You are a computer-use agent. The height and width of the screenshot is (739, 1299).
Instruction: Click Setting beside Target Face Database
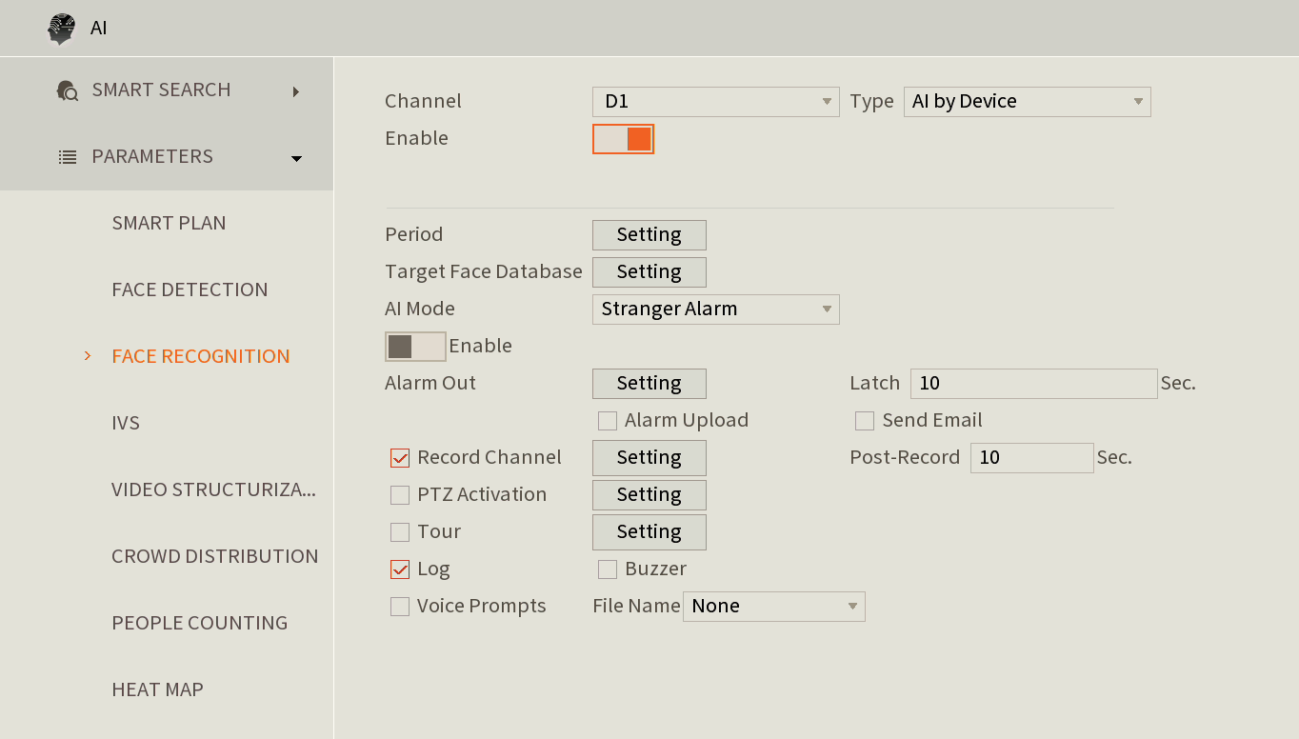coord(649,271)
